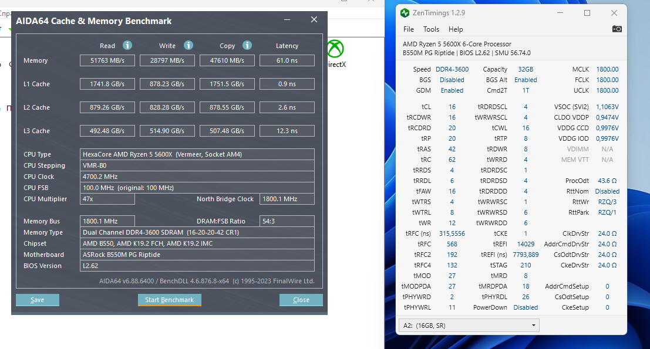650x349 pixels.
Task: Click the RttPark RZQ/1 value
Action: pos(607,213)
